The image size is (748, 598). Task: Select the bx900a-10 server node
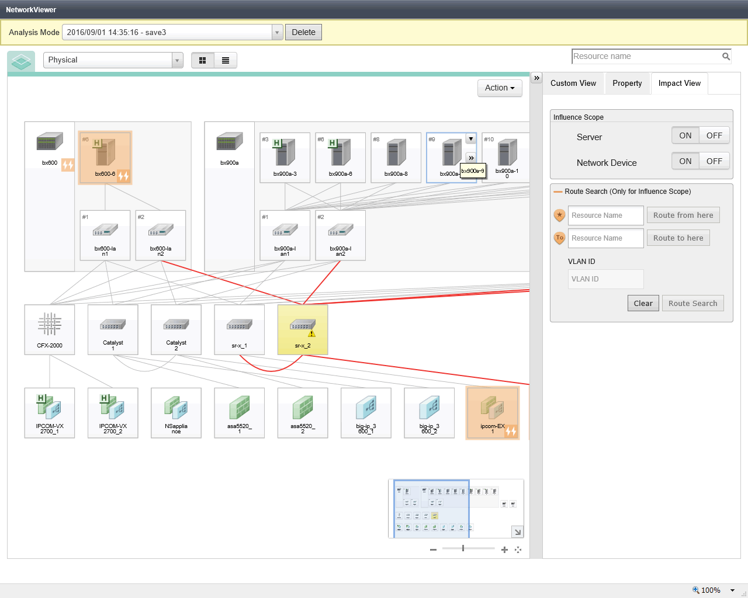[x=506, y=158]
